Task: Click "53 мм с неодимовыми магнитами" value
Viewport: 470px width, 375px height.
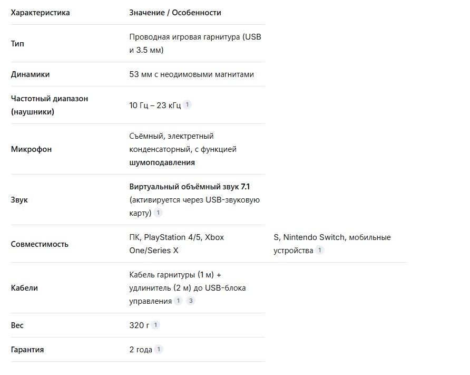Action: click(x=191, y=74)
